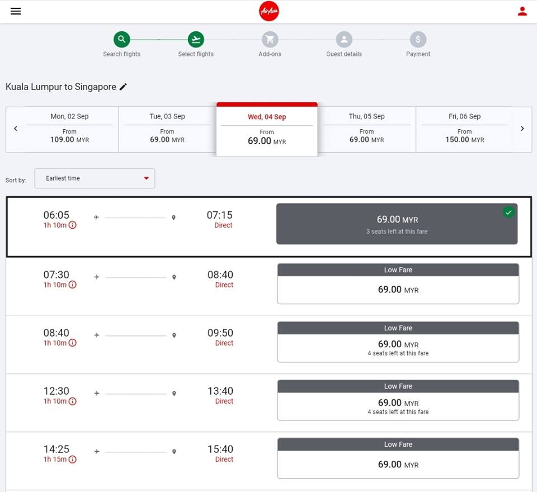
Task: Click the Guest details step icon
Action: (x=344, y=39)
